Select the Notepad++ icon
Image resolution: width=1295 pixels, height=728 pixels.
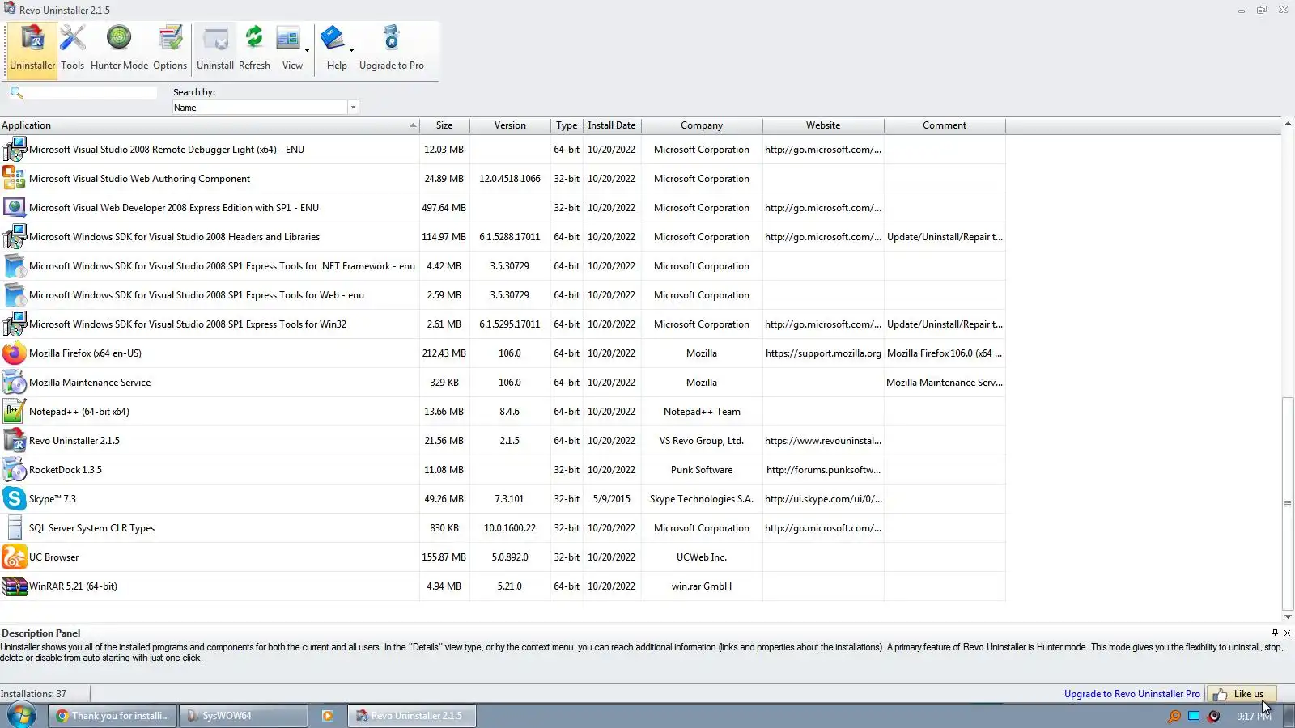pyautogui.click(x=15, y=412)
